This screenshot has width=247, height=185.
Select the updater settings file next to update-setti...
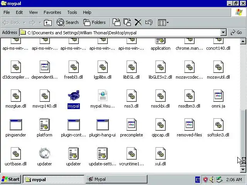click(x=74, y=157)
